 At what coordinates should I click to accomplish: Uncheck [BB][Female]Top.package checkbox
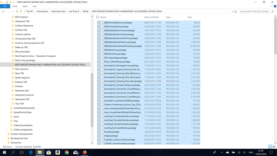(99, 27)
